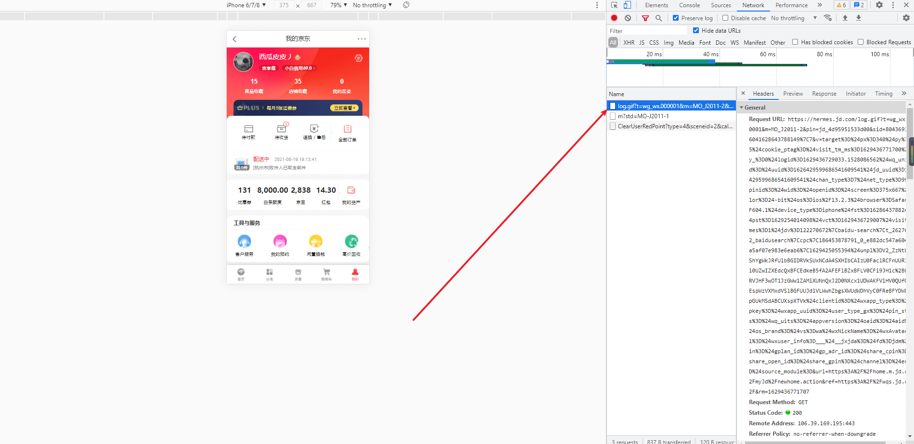Viewport: 914px width, 444px height.
Task: Filter requests by XHR type
Action: pos(629,43)
